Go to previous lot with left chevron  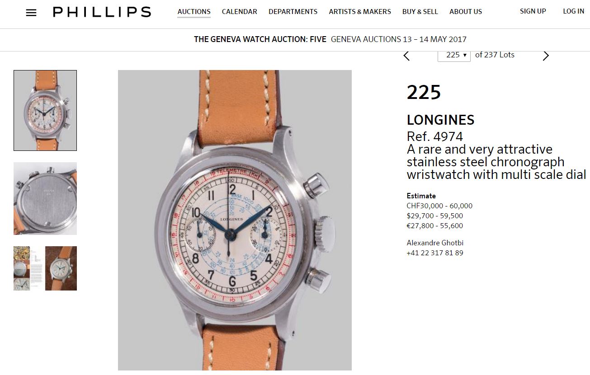click(406, 56)
